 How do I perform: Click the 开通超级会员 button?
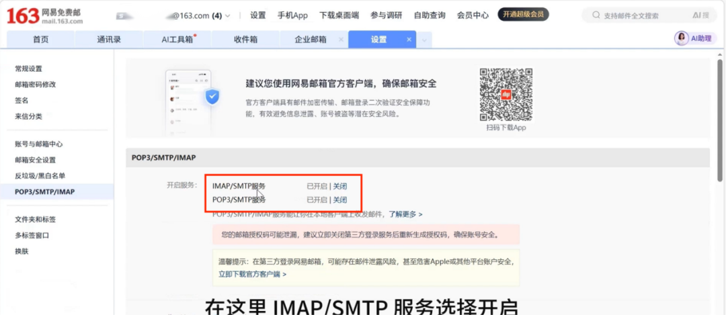[523, 14]
